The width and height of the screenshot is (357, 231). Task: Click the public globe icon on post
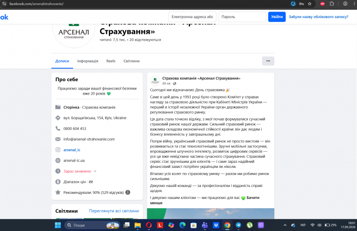click(175, 83)
